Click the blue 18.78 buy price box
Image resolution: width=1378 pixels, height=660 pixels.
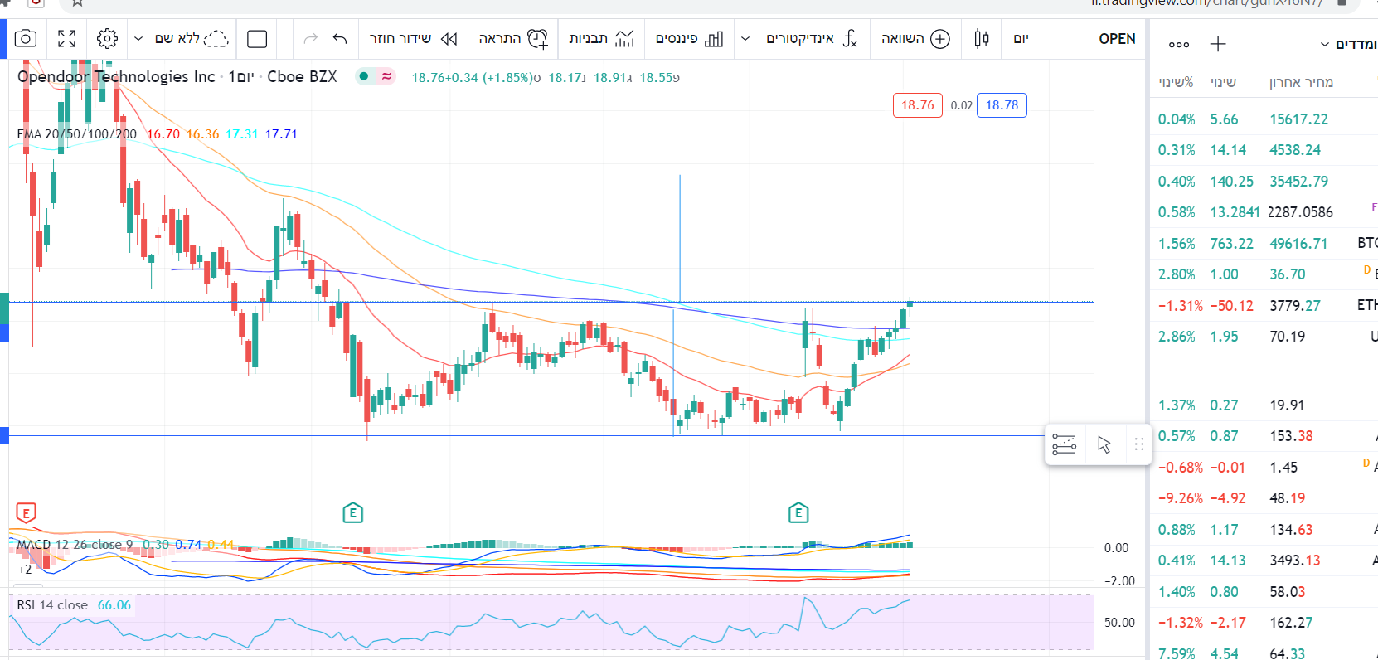(1002, 105)
